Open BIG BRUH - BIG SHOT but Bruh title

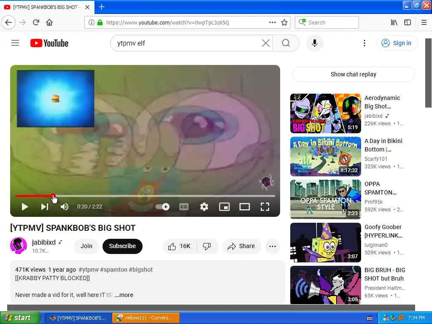pos(385,274)
